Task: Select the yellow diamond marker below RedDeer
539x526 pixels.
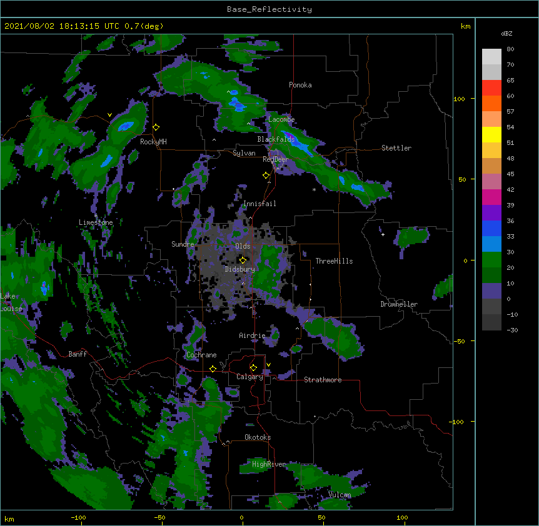Action: coord(266,176)
